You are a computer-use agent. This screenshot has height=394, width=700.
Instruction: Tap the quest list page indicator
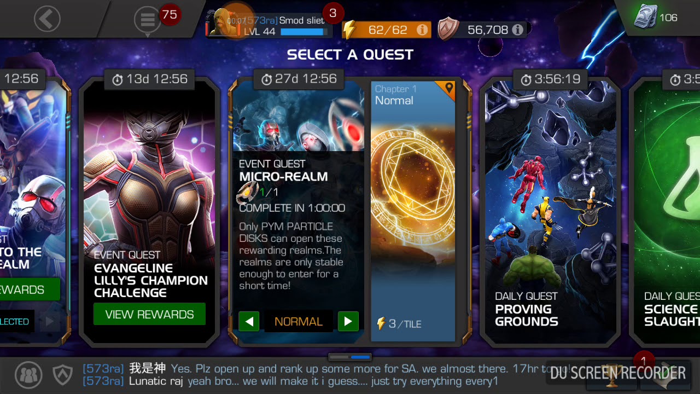(x=350, y=357)
